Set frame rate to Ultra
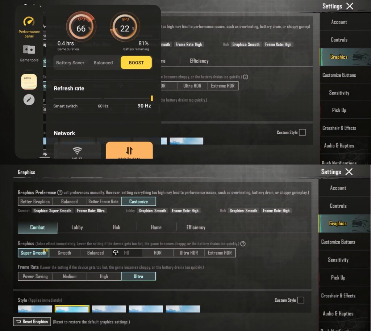 (138, 276)
